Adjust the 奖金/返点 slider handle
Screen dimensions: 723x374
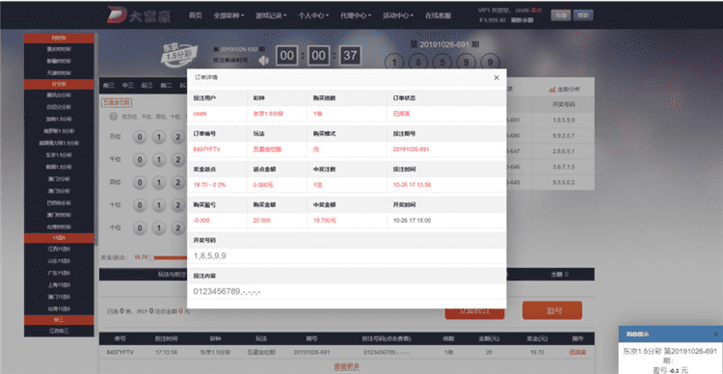pyautogui.click(x=150, y=257)
